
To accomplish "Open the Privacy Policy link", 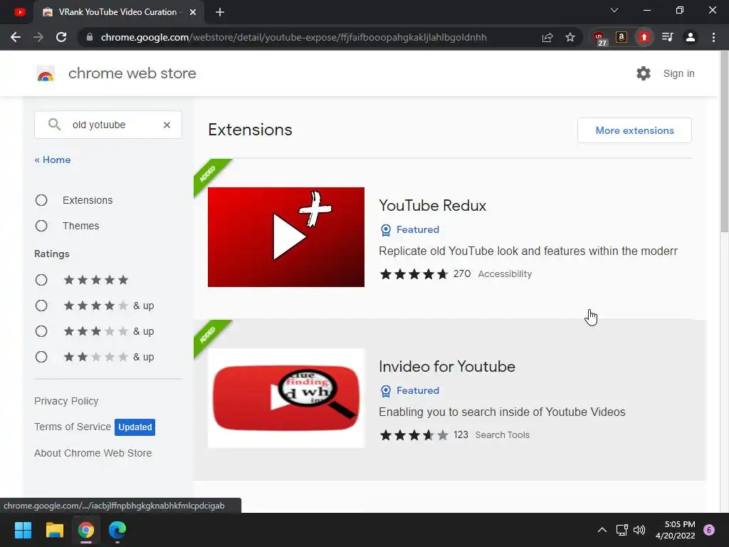I will pyautogui.click(x=66, y=401).
